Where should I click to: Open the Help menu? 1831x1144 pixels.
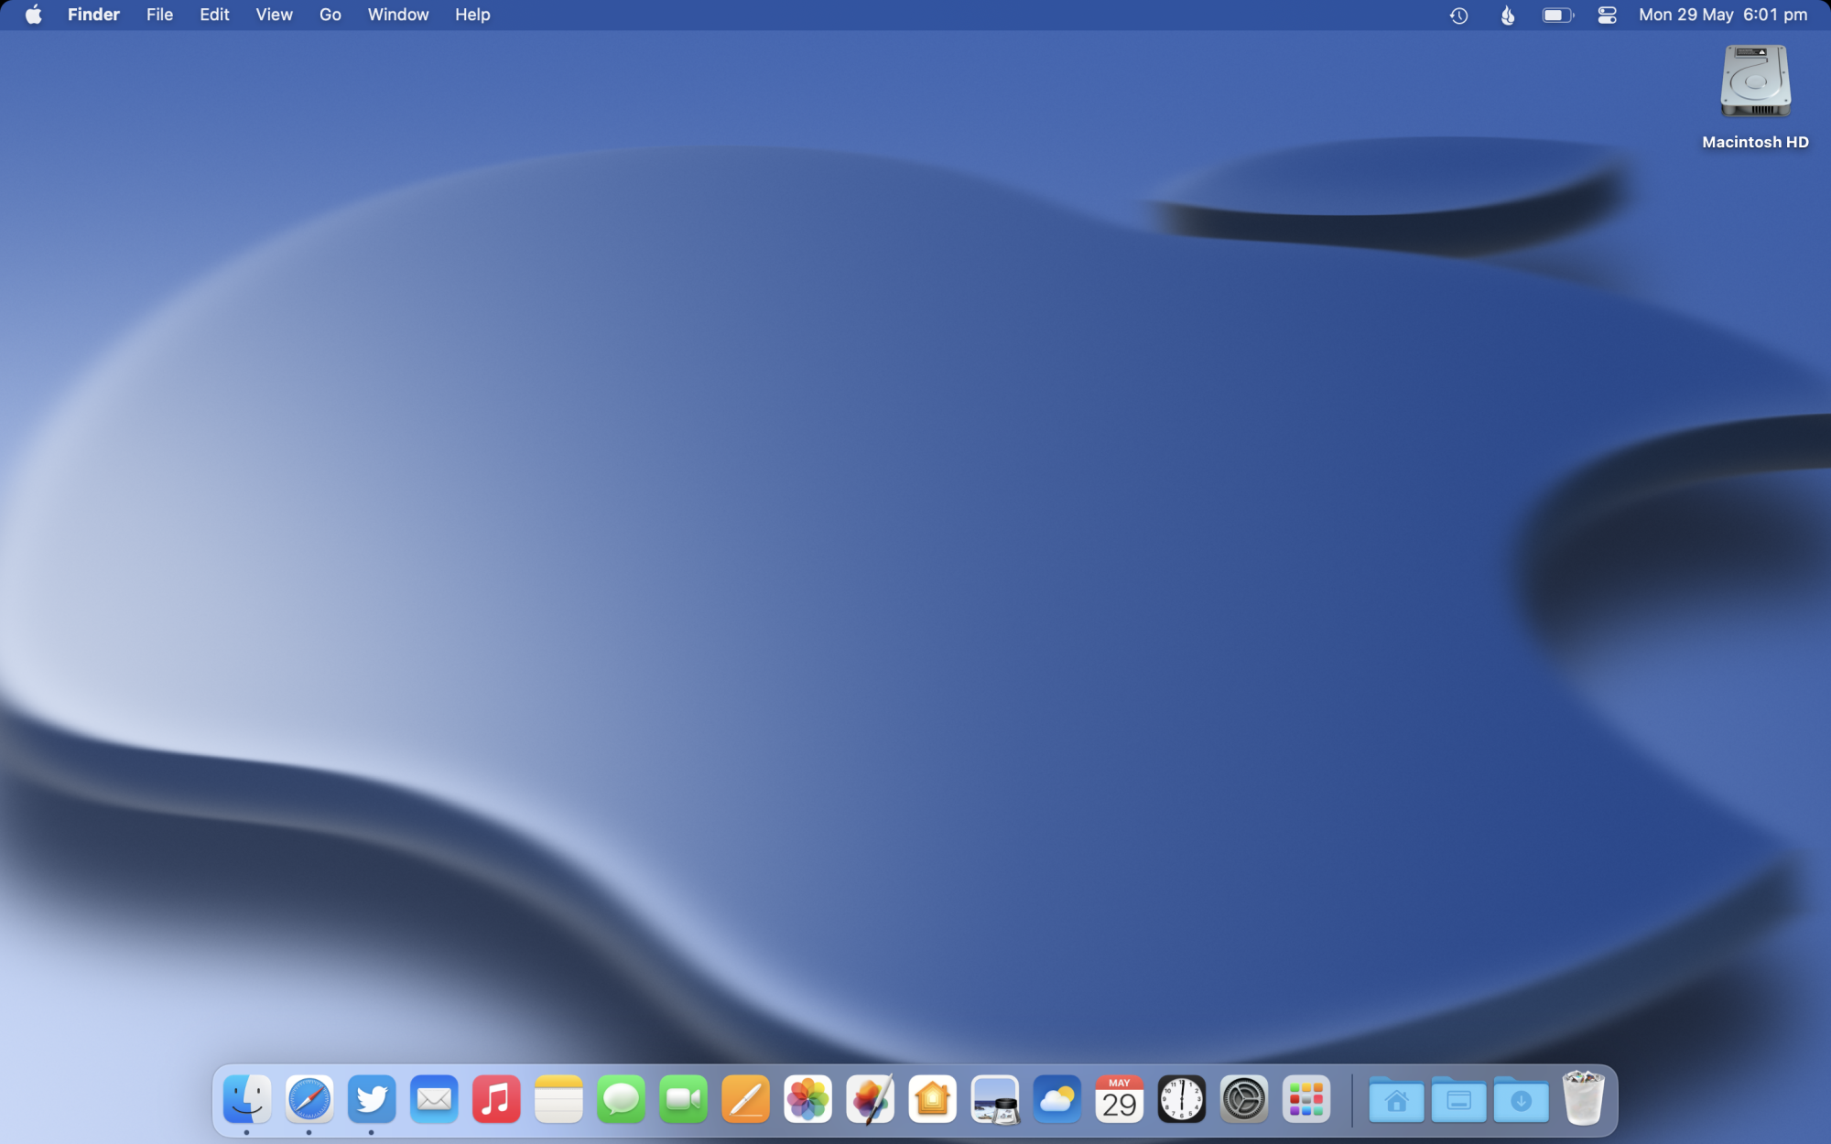[472, 15]
